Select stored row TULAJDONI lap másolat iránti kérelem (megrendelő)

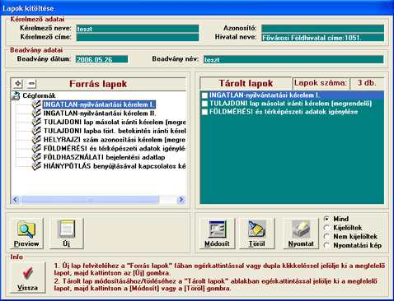coord(292,104)
